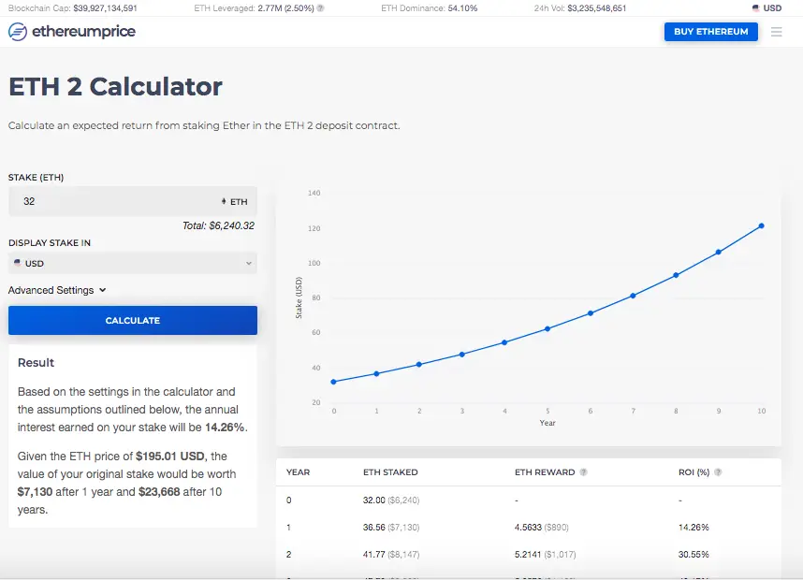Click the USD flag icon in top bar
Viewport: 803px width, 580px height.
755,8
